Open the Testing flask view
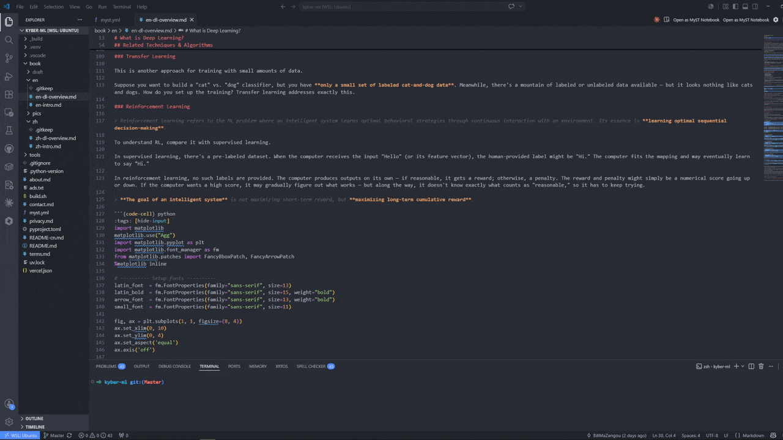783x440 pixels. point(9,130)
